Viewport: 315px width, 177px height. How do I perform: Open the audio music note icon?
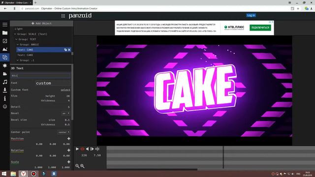[x=5, y=82]
